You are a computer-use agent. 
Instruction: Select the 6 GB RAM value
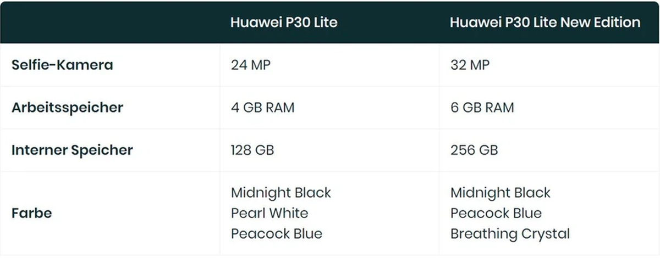[x=482, y=108]
